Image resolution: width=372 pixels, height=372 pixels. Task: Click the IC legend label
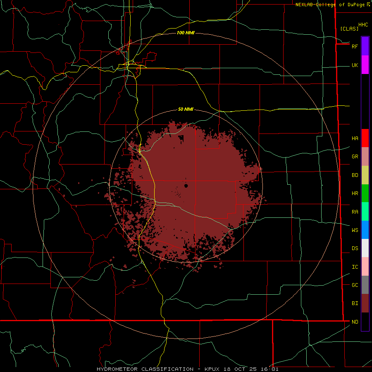[x=355, y=267]
